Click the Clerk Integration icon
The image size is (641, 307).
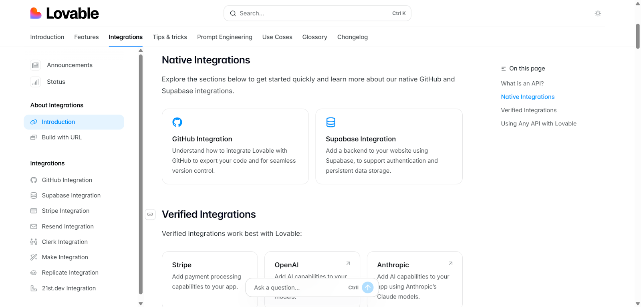[34, 242]
